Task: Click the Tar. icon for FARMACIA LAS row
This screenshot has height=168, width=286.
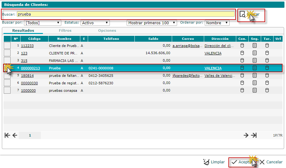Action: pyautogui.click(x=267, y=61)
